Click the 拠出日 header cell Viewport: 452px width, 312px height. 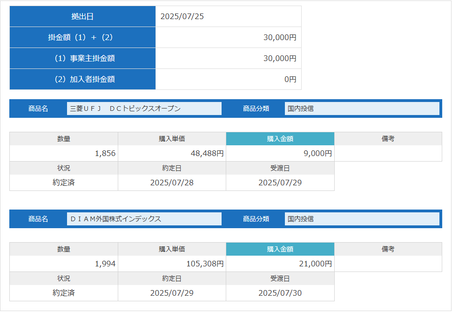(x=82, y=16)
